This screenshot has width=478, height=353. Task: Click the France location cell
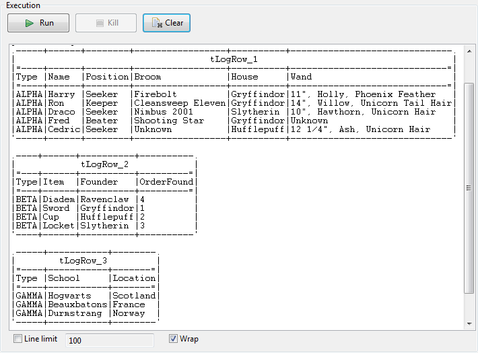(129, 304)
